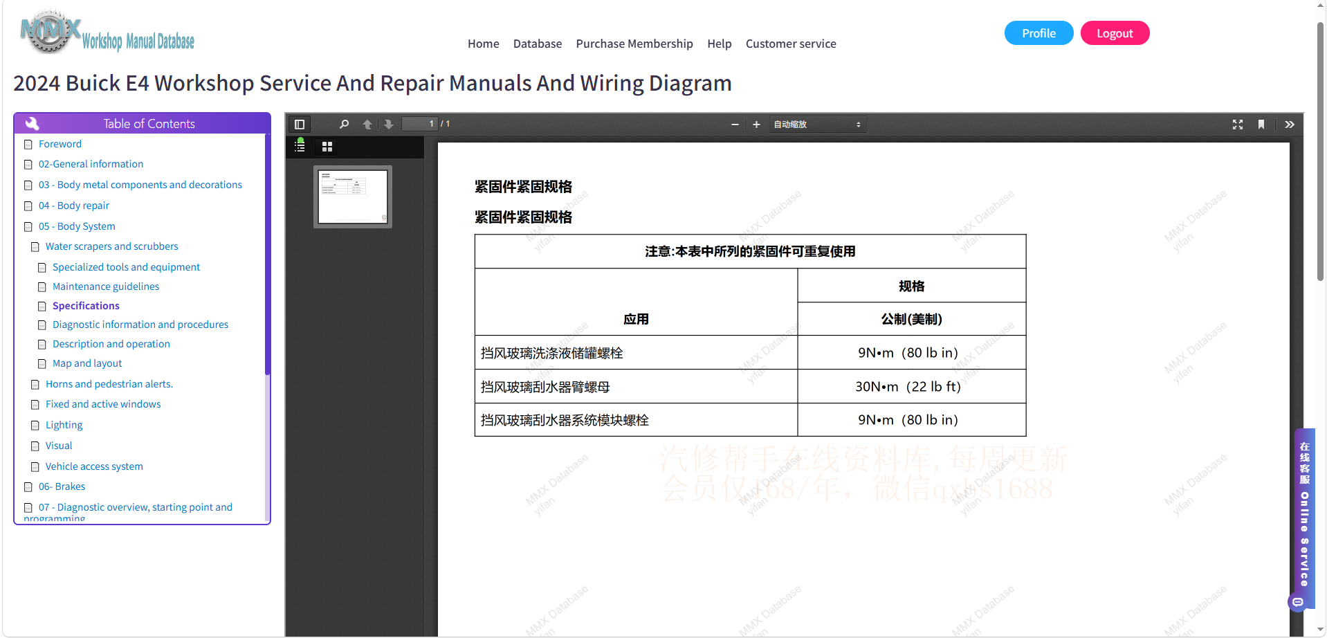Open Diagnostic information and procedures

pyautogui.click(x=140, y=325)
